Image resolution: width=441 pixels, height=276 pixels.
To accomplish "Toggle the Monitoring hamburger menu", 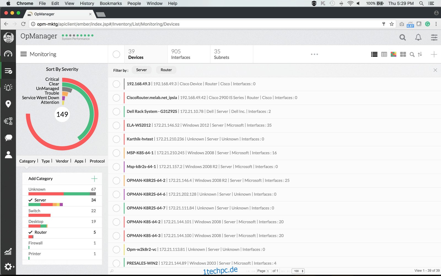I will pyautogui.click(x=24, y=54).
